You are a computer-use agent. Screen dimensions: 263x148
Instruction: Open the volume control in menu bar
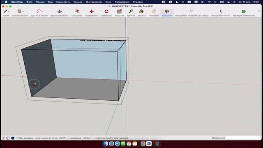coord(202,2)
